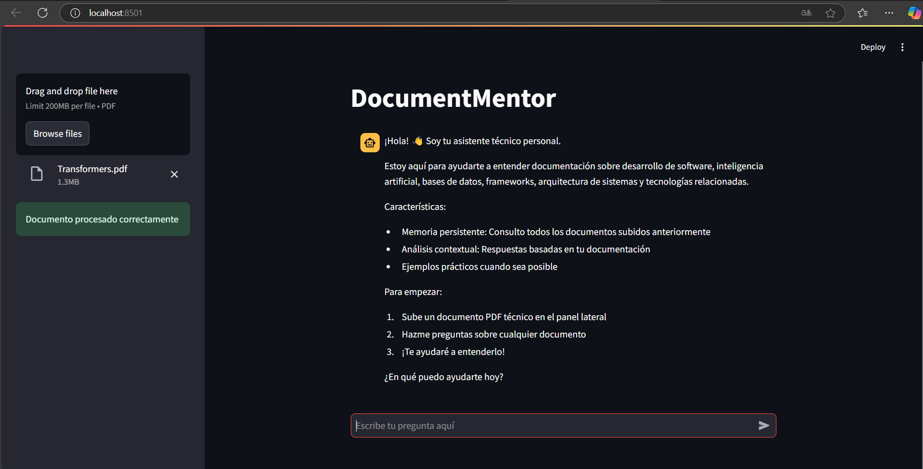
Task: Click the DocumentMentor title heading
Action: (x=453, y=98)
